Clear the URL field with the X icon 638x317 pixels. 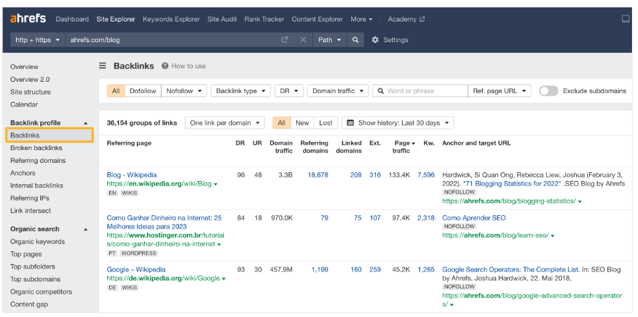click(x=303, y=40)
